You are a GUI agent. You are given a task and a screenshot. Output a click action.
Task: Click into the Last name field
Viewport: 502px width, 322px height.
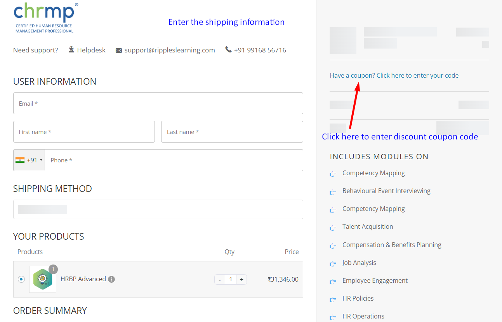[x=232, y=132]
